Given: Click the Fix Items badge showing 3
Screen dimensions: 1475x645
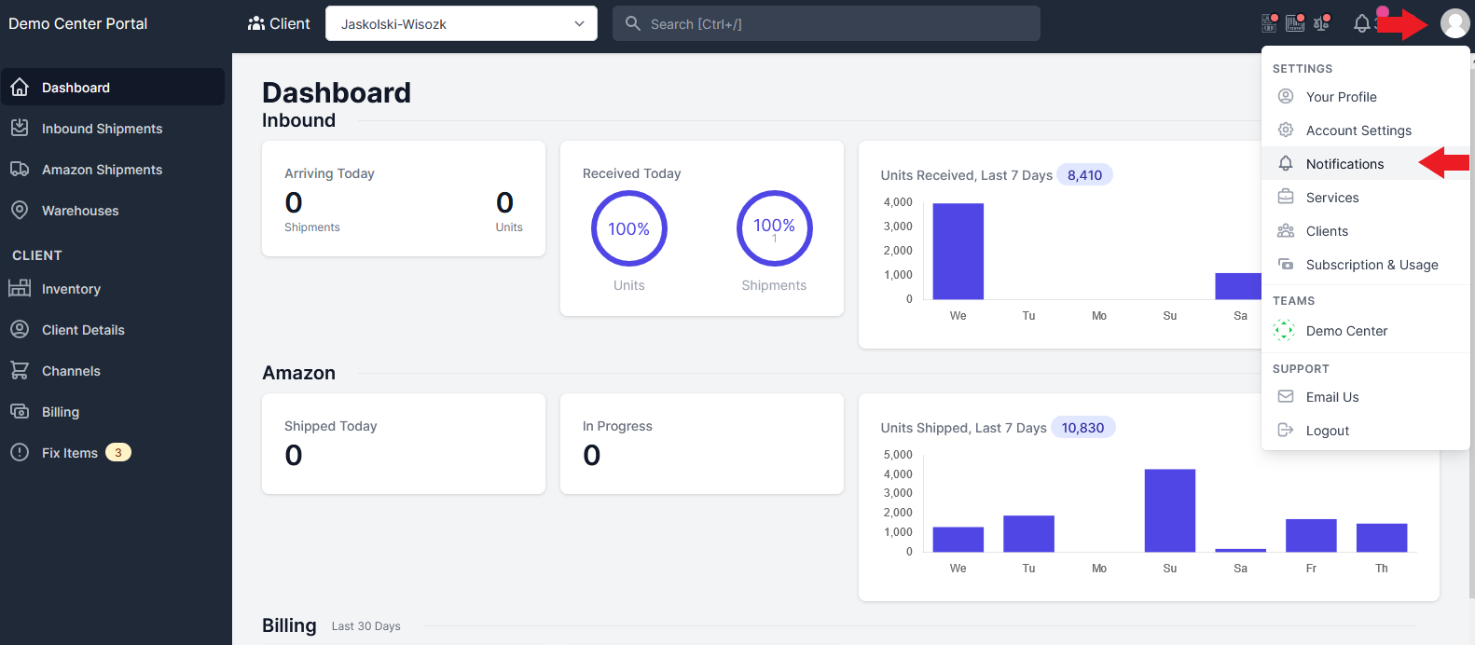Looking at the screenshot, I should [x=118, y=452].
